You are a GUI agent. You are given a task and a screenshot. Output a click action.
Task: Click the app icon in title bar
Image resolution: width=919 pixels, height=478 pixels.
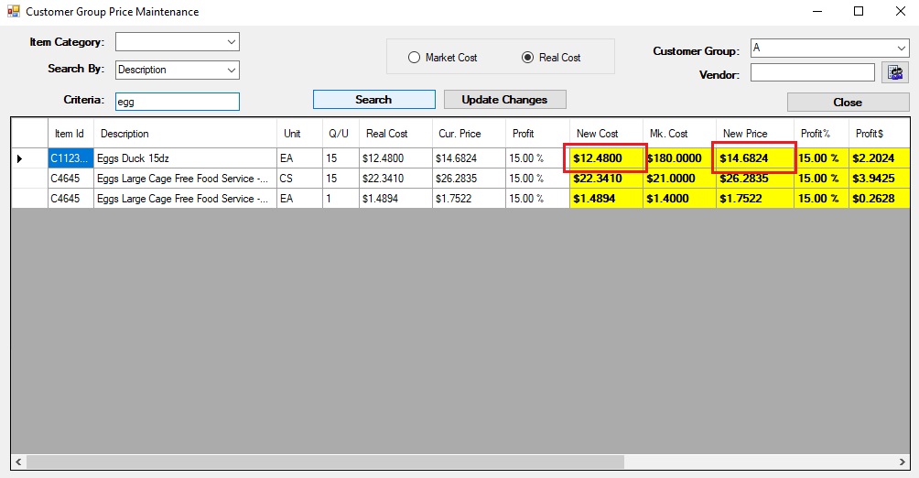click(13, 11)
